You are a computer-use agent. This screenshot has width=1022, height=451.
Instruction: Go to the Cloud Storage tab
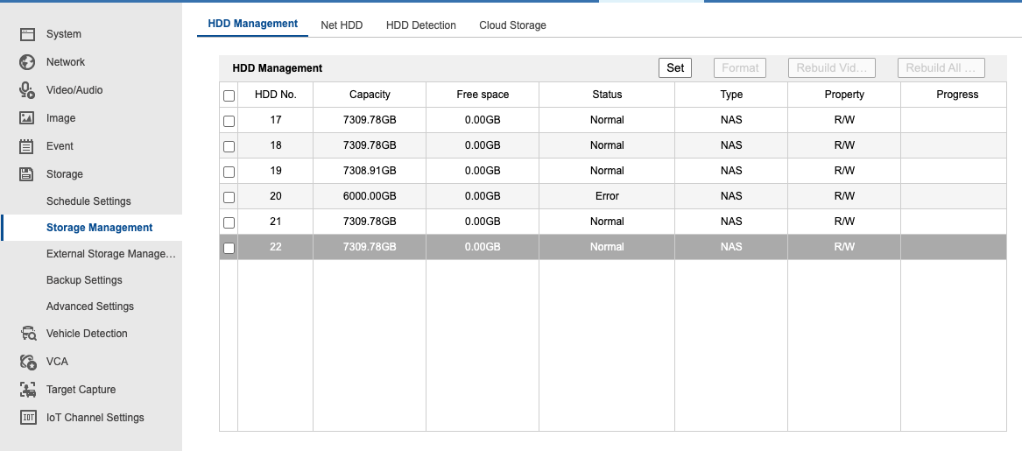(x=512, y=25)
